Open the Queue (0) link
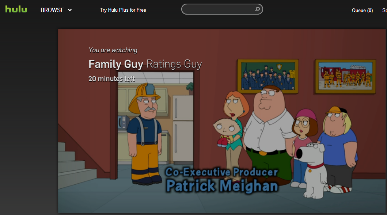This screenshot has height=215, width=387. 362,10
